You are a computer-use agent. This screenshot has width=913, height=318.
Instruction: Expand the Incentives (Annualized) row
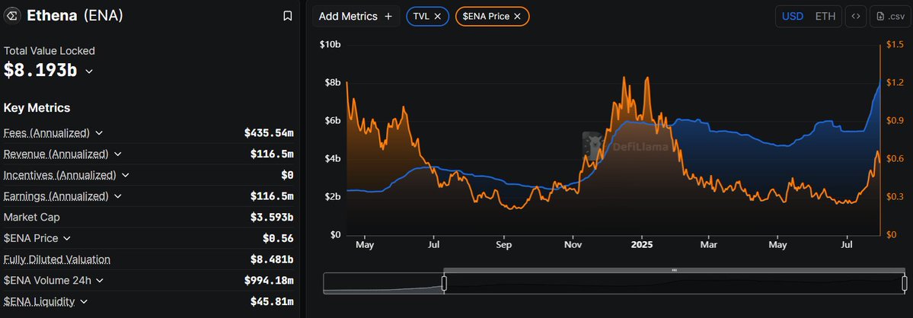[125, 175]
